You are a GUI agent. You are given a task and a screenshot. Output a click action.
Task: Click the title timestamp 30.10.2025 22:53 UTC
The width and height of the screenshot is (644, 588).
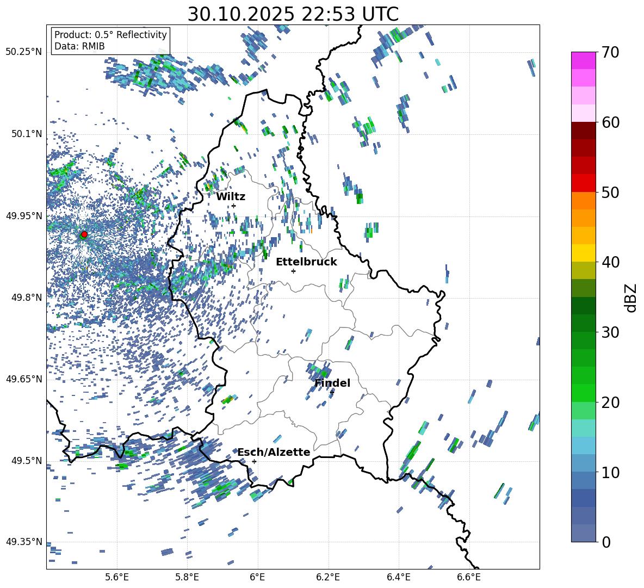tap(293, 14)
